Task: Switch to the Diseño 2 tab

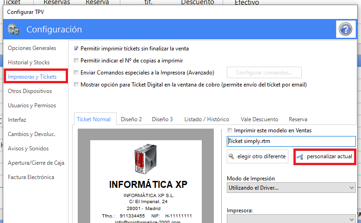Action: point(131,119)
